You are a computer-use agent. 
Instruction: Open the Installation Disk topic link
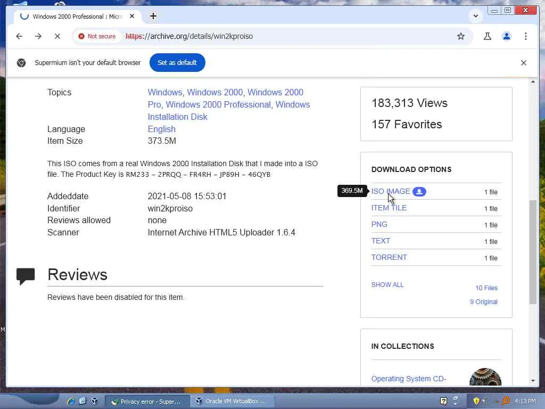tap(177, 117)
